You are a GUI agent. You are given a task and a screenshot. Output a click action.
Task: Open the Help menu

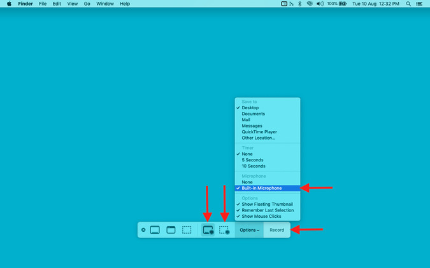point(125,4)
